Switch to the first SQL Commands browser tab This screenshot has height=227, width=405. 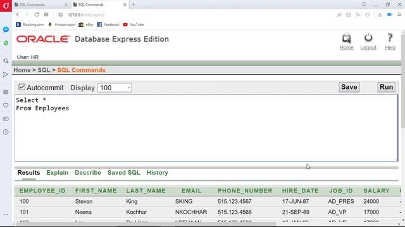[40, 4]
